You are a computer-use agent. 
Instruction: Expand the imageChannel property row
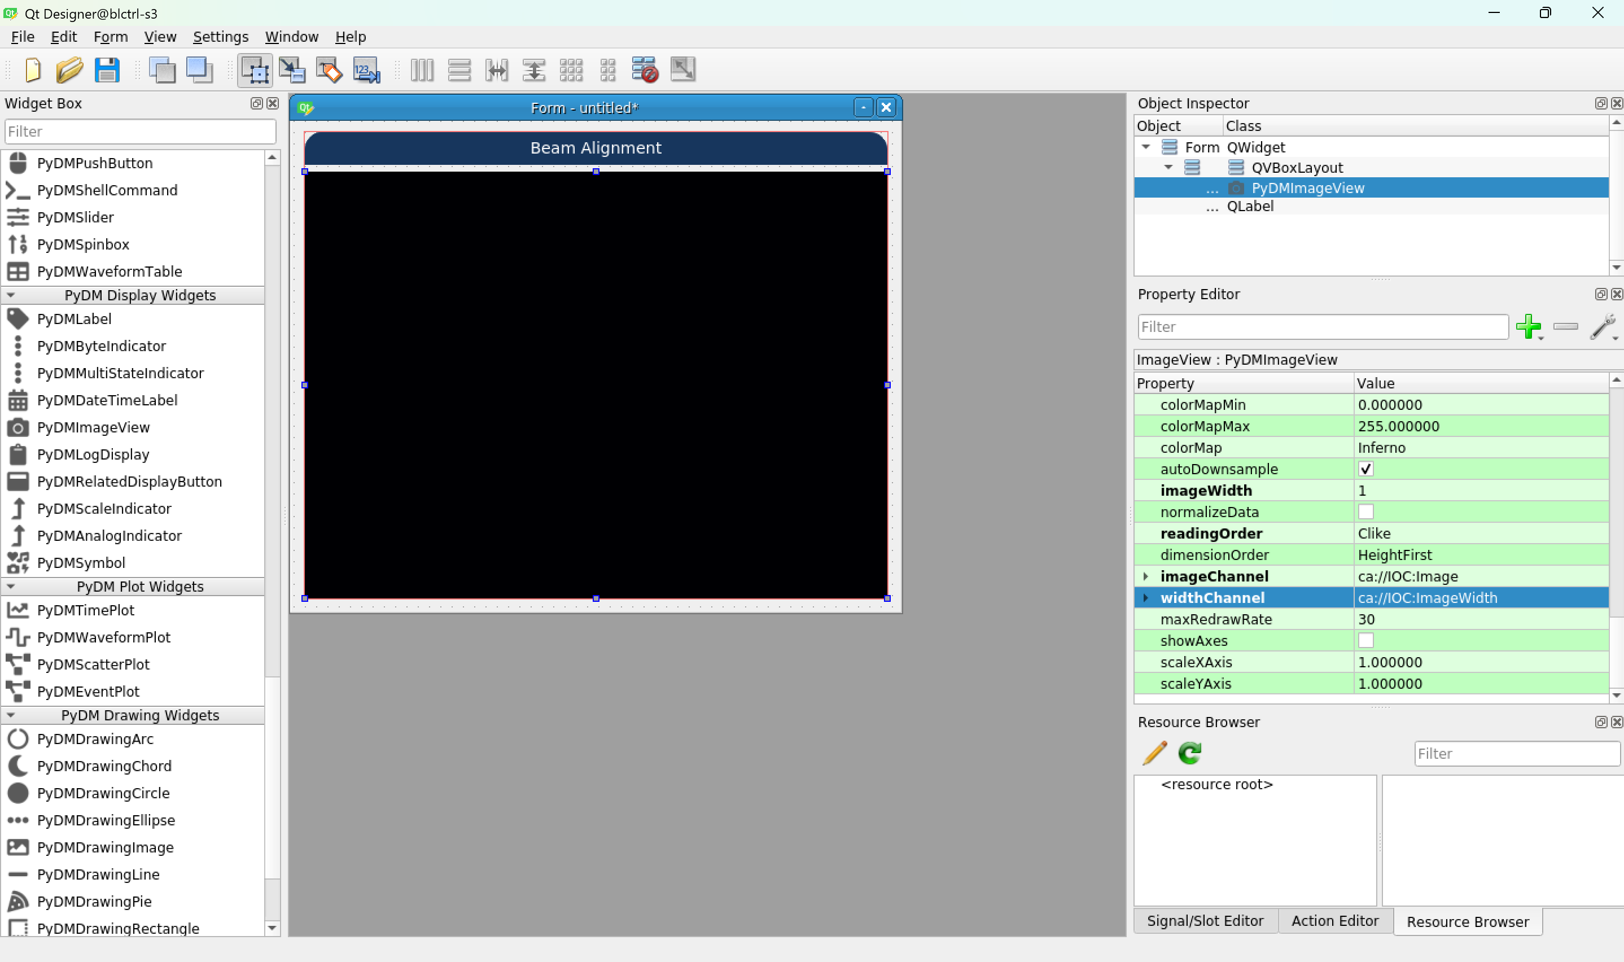click(x=1145, y=576)
